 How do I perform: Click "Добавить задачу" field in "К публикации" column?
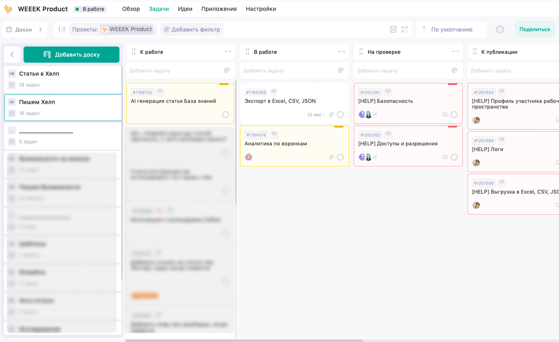click(x=513, y=71)
